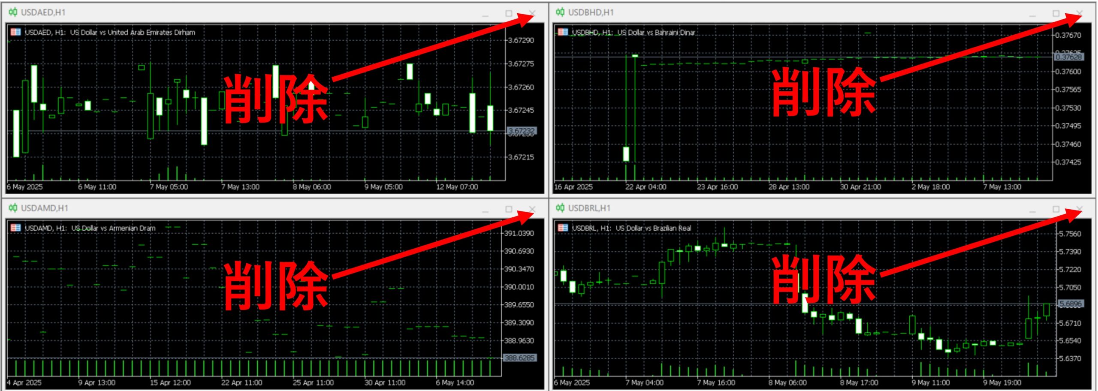Close the USDAED,H1 chart window
The height and width of the screenshot is (391, 1098).
[532, 13]
